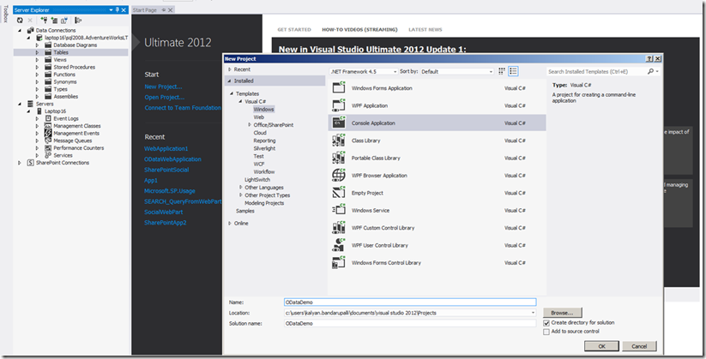Click the Search Installed Templates field

pyautogui.click(x=596, y=71)
